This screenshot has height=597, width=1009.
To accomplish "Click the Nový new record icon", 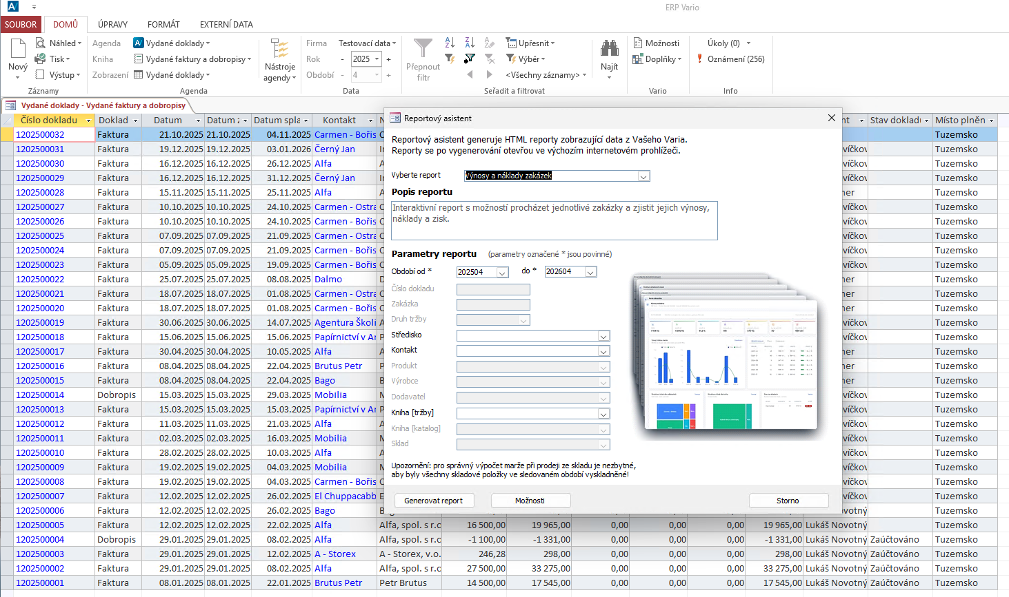I will 17,50.
